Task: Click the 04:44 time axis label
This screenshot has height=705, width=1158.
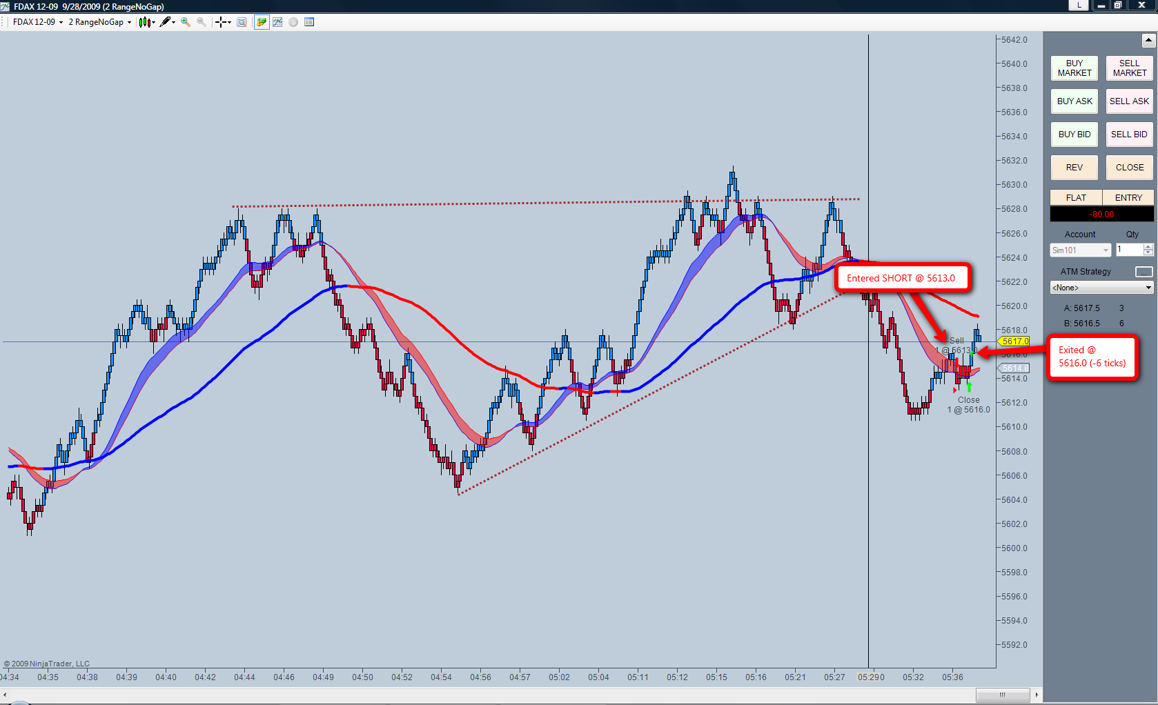Action: (244, 677)
